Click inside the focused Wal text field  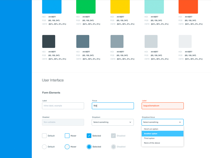[x=113, y=106]
